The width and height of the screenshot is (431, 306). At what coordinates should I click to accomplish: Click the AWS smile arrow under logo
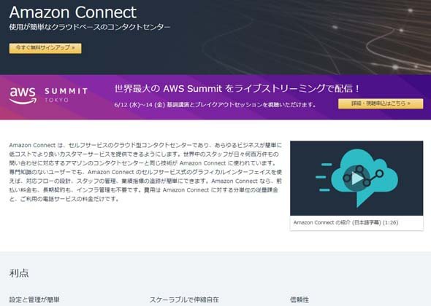pyautogui.click(x=23, y=101)
